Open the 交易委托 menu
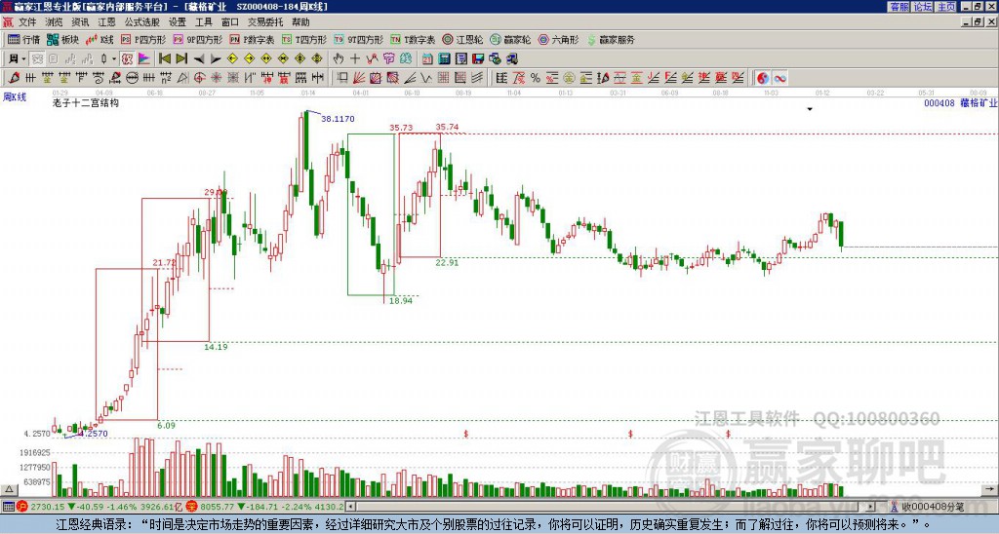 [x=265, y=22]
